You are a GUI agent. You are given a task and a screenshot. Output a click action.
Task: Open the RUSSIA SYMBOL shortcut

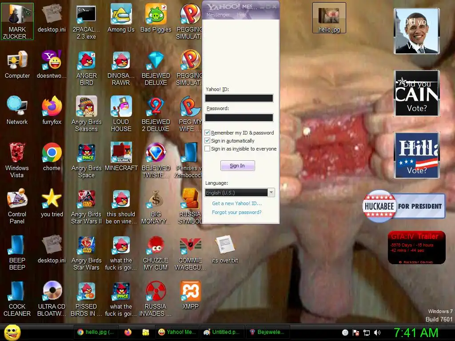pyautogui.click(x=190, y=206)
